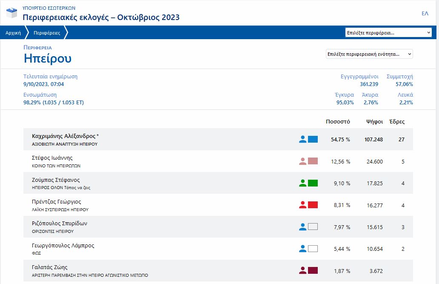Image resolution: width=439 pixels, height=284 pixels.
Task: Expand the 'Επιλέξτε περιφερειακή ενότητα' dropdown
Action: (369, 54)
